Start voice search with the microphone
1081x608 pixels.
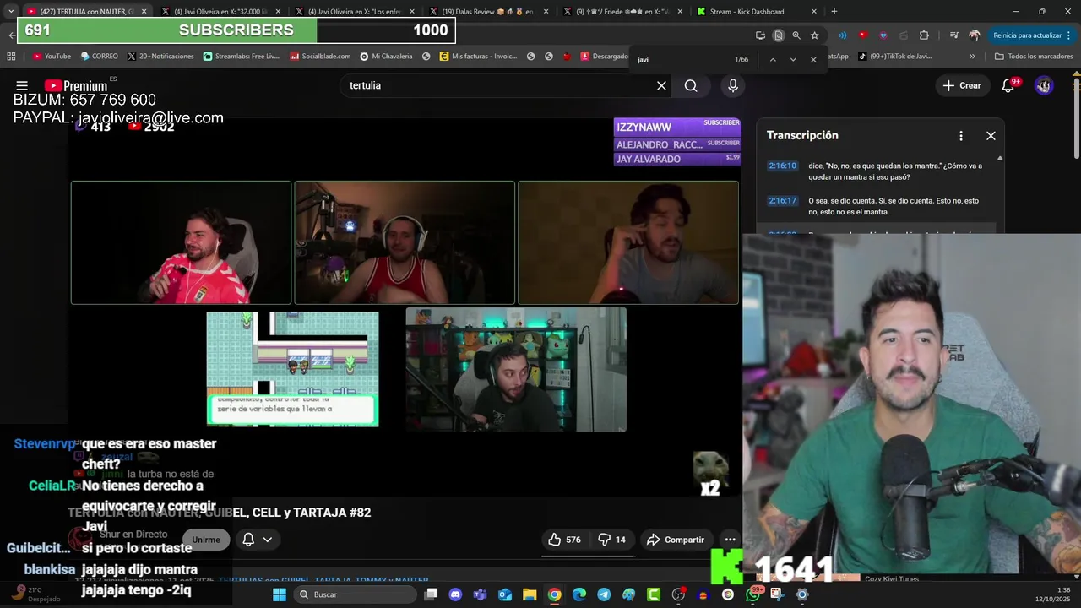click(x=733, y=85)
